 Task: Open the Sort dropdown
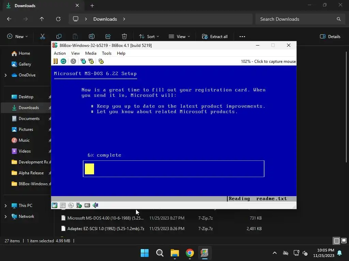point(149,37)
